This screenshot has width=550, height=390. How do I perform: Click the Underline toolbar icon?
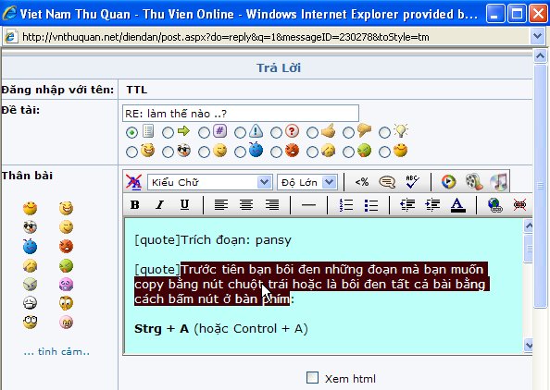click(x=184, y=204)
